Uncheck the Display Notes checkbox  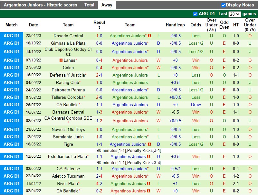pyautogui.click(x=223, y=5)
